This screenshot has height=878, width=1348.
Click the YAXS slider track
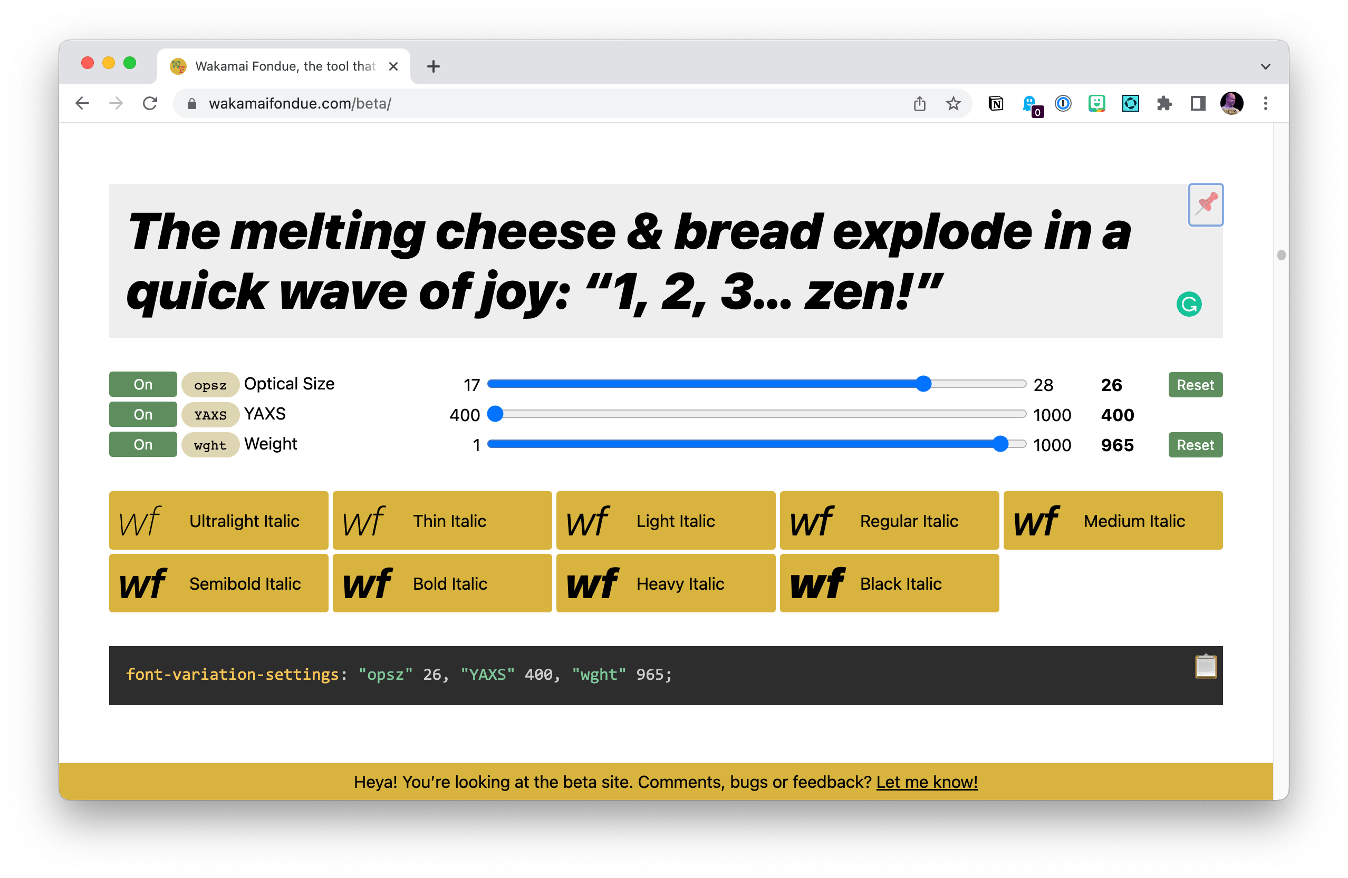[x=759, y=414]
